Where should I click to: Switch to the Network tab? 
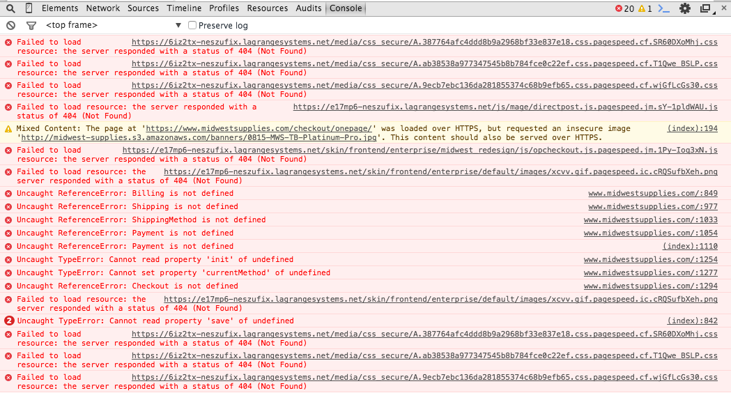(103, 8)
